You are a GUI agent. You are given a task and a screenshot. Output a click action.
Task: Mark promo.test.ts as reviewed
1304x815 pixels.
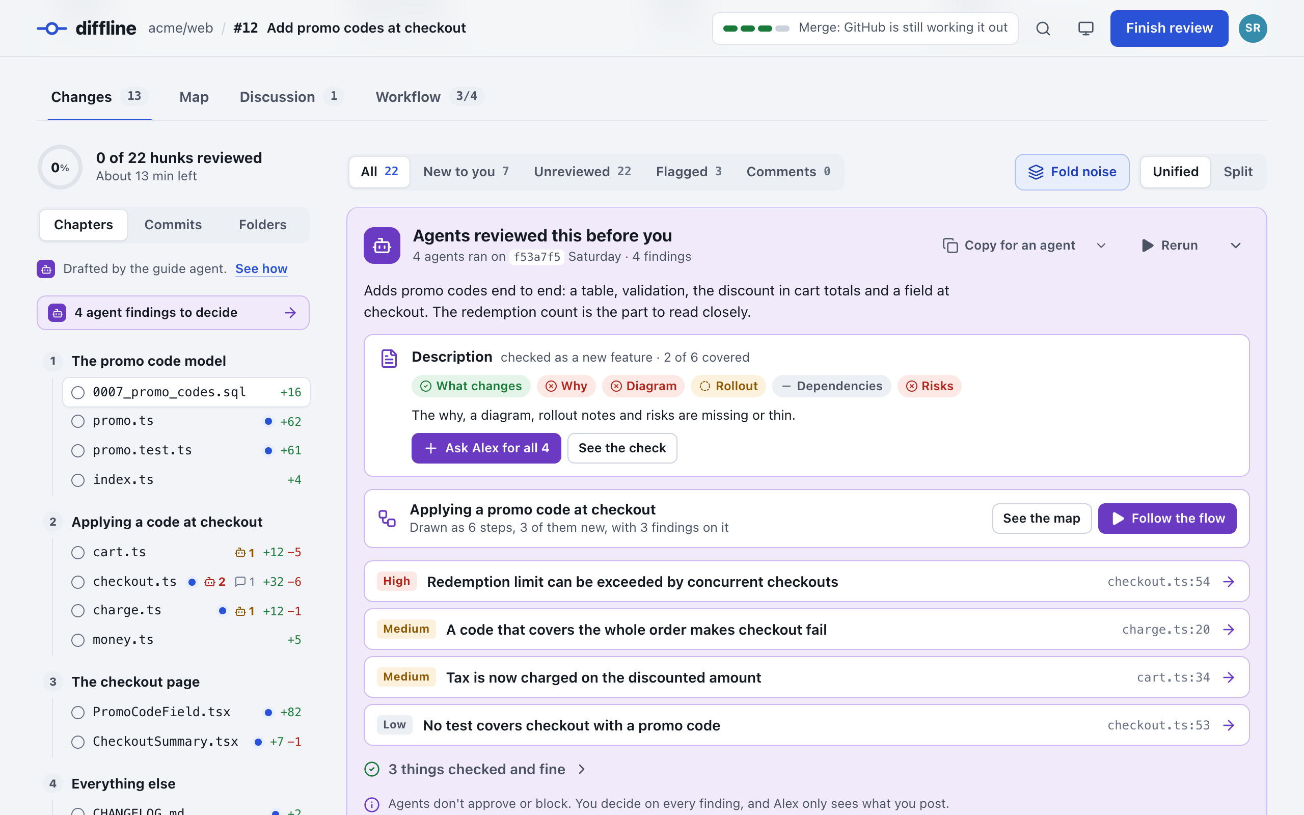point(78,451)
